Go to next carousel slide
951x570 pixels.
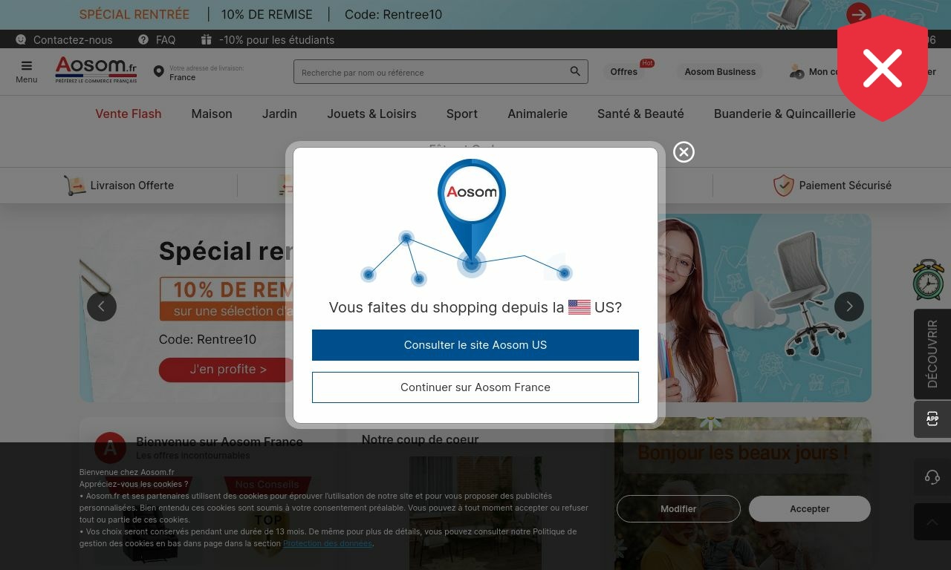point(848,307)
